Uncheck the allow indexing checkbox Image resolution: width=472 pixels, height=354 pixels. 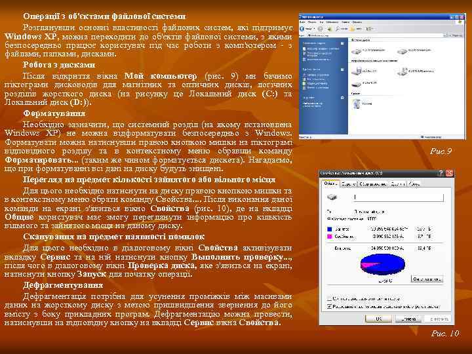(x=329, y=306)
